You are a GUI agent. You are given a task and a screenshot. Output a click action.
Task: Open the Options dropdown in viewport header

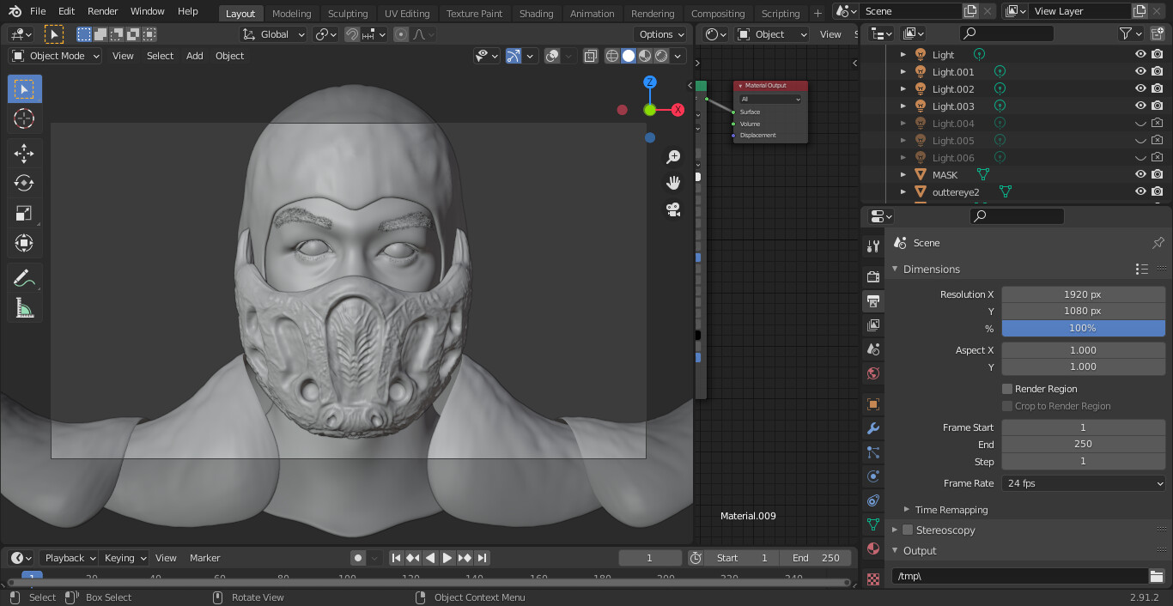[x=661, y=34]
